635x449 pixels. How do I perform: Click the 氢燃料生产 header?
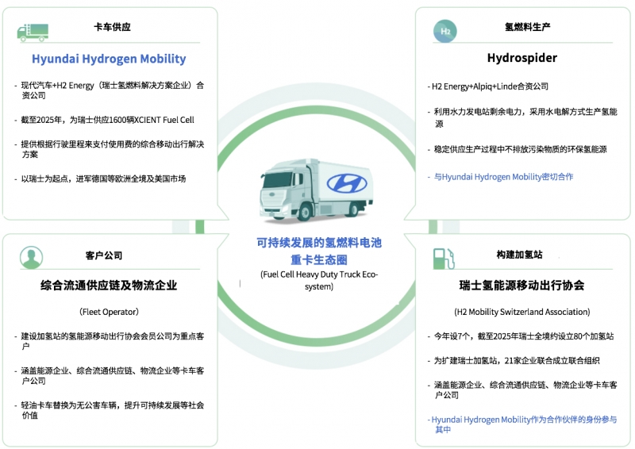527,27
